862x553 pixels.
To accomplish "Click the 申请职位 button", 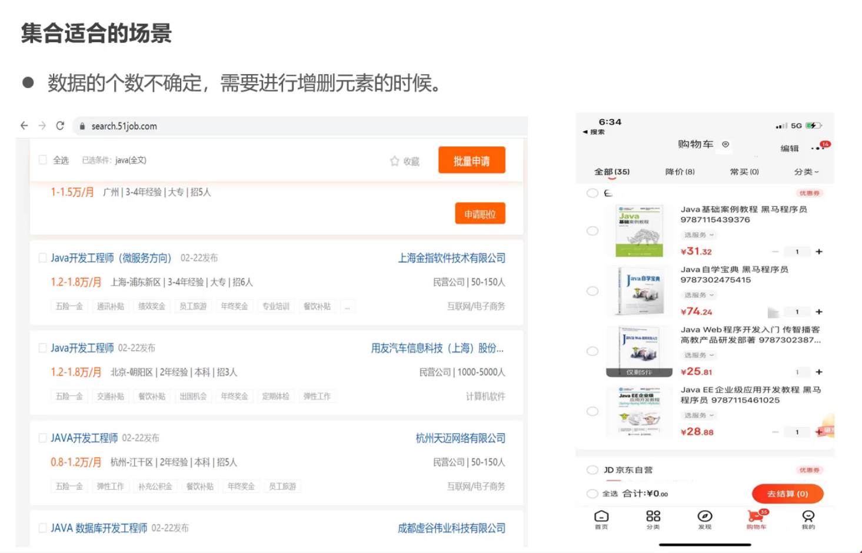I will coord(480,214).
